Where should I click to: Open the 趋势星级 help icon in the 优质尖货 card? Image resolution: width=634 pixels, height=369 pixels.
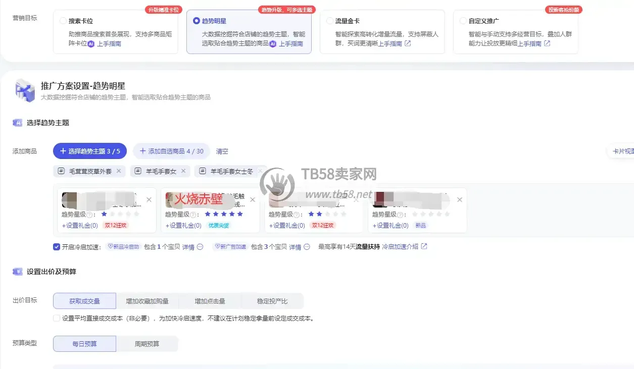(x=192, y=215)
